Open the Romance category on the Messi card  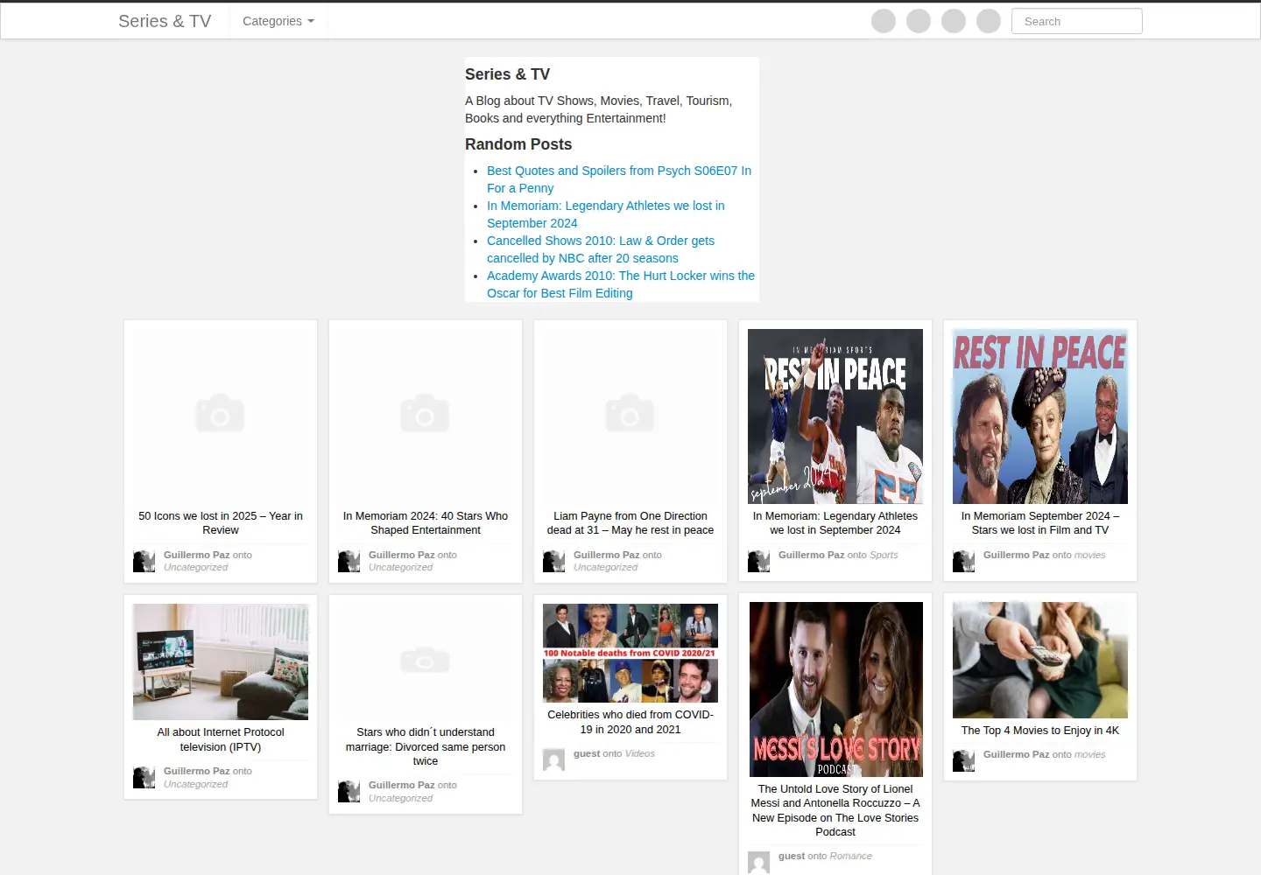tap(850, 856)
